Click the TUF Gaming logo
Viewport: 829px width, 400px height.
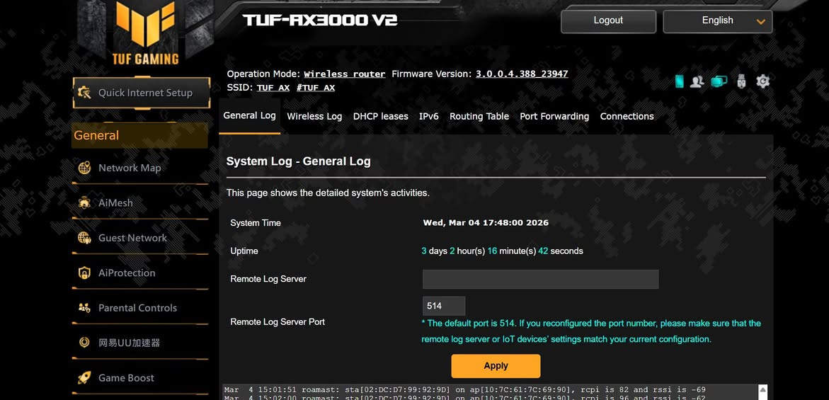(x=145, y=33)
